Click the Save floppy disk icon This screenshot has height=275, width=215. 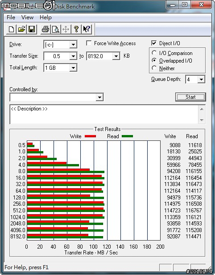[x=32, y=29]
